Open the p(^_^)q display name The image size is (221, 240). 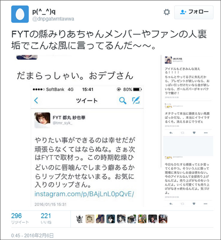(x=44, y=12)
